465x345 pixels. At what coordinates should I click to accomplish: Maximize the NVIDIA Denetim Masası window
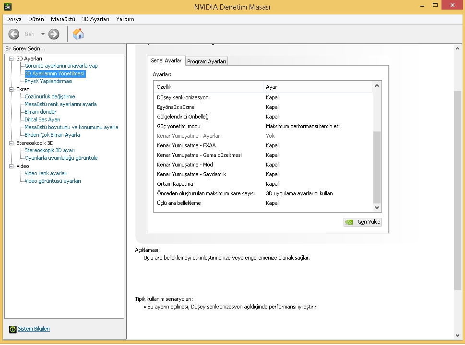[435, 5]
